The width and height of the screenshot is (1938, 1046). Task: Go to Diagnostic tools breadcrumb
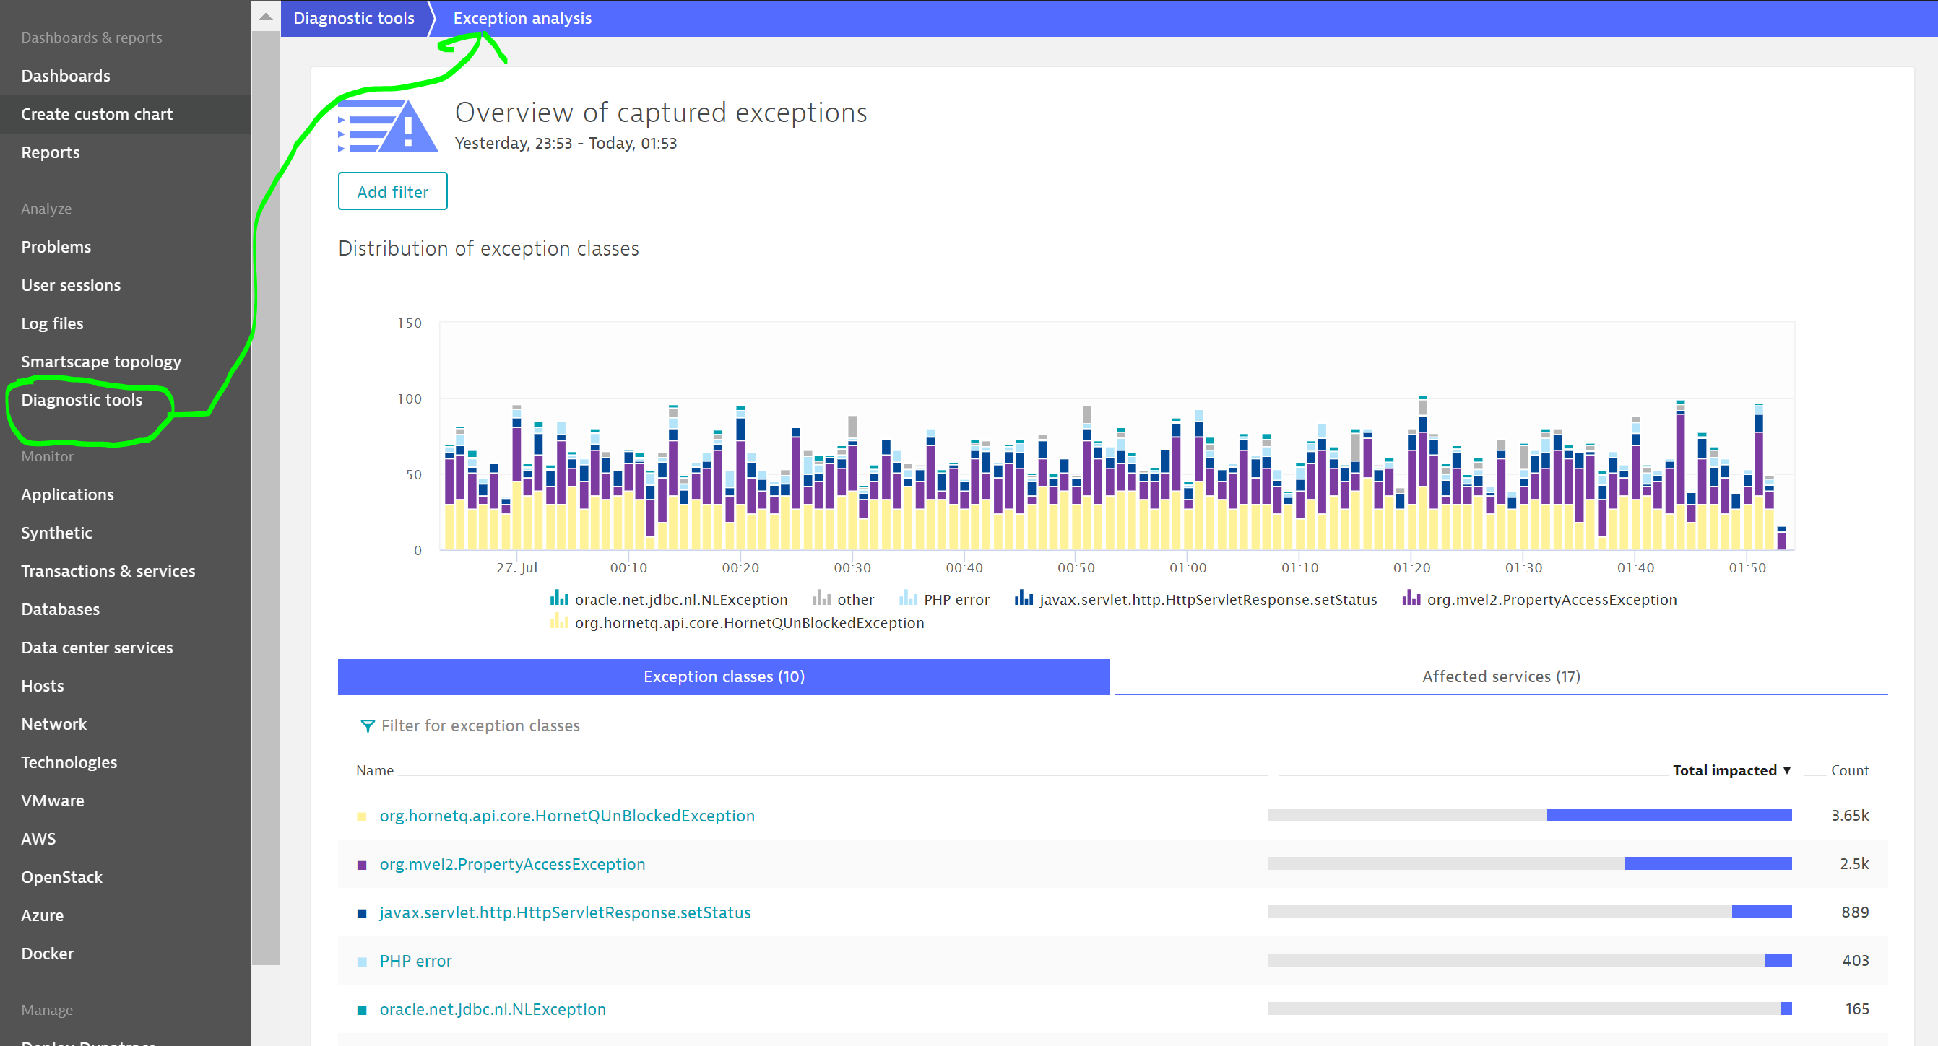point(354,18)
